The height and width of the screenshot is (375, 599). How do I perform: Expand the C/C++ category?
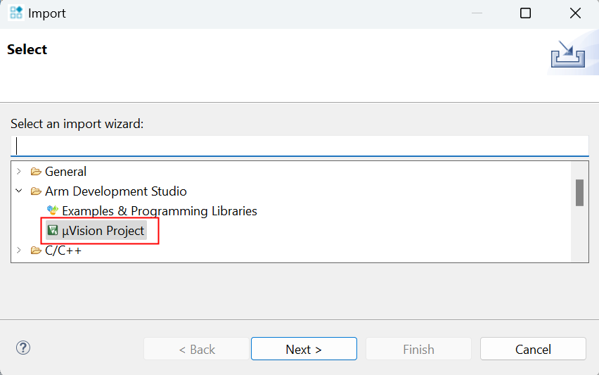pos(19,250)
